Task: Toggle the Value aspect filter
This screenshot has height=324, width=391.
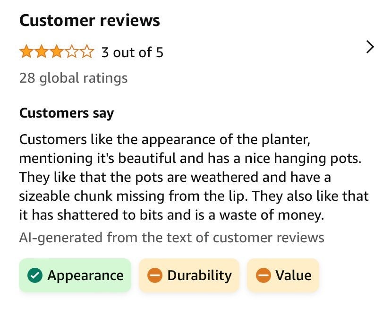Action: coord(282,275)
